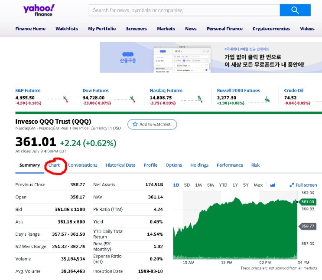Switch to the Chart tab

[54, 165]
